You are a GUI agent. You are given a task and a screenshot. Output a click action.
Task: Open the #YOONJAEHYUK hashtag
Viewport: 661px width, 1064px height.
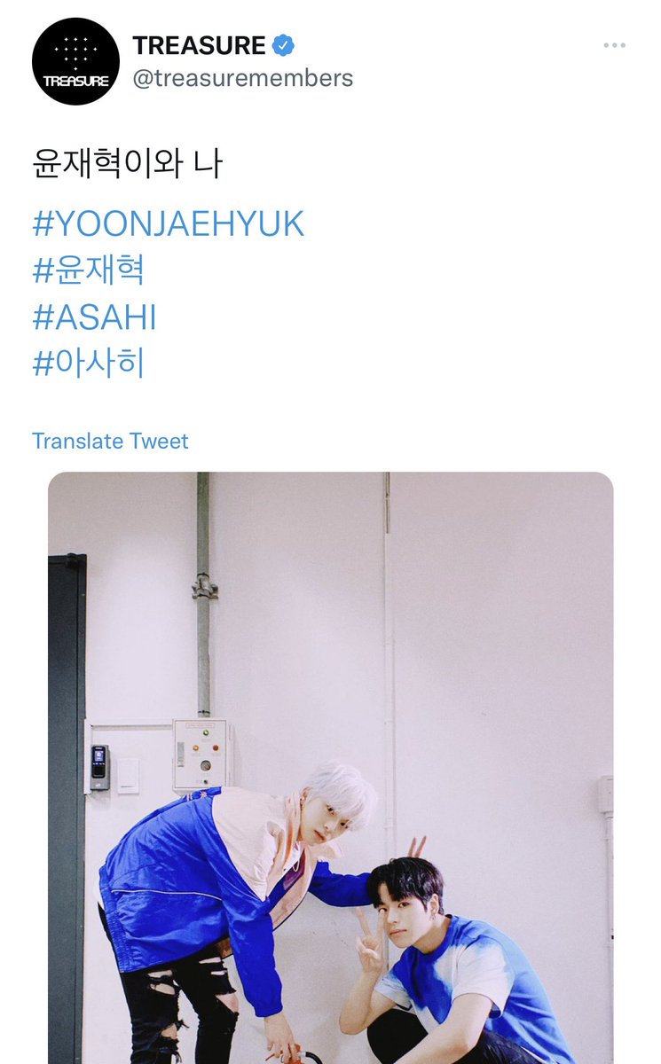coord(169,223)
